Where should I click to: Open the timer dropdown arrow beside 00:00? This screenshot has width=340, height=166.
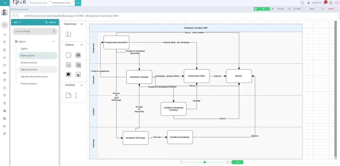(x=320, y=3)
